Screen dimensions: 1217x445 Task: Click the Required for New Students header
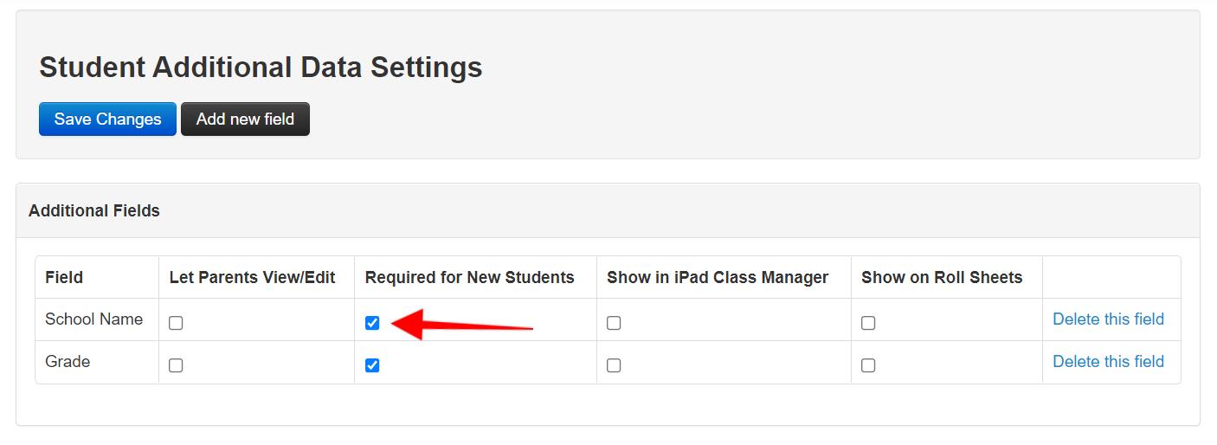[x=469, y=277]
